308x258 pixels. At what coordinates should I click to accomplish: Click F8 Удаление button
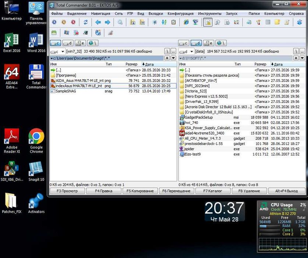point(249,191)
